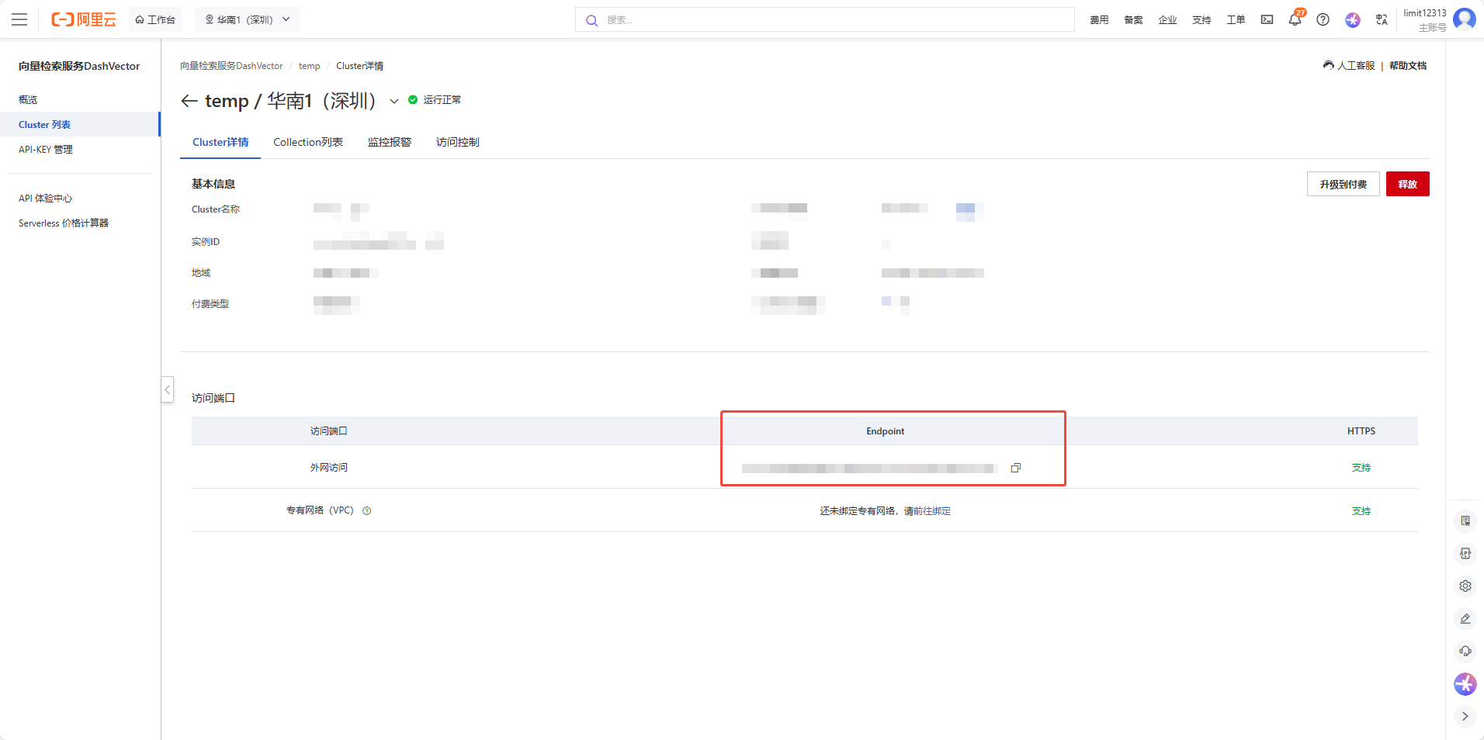The width and height of the screenshot is (1484, 740).
Task: Click the notification bell icon
Action: tap(1294, 19)
